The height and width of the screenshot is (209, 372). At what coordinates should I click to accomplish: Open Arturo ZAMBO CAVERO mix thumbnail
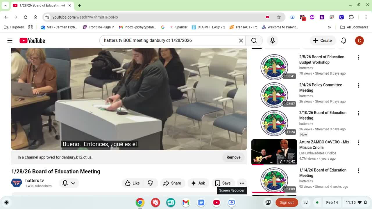[274, 152]
